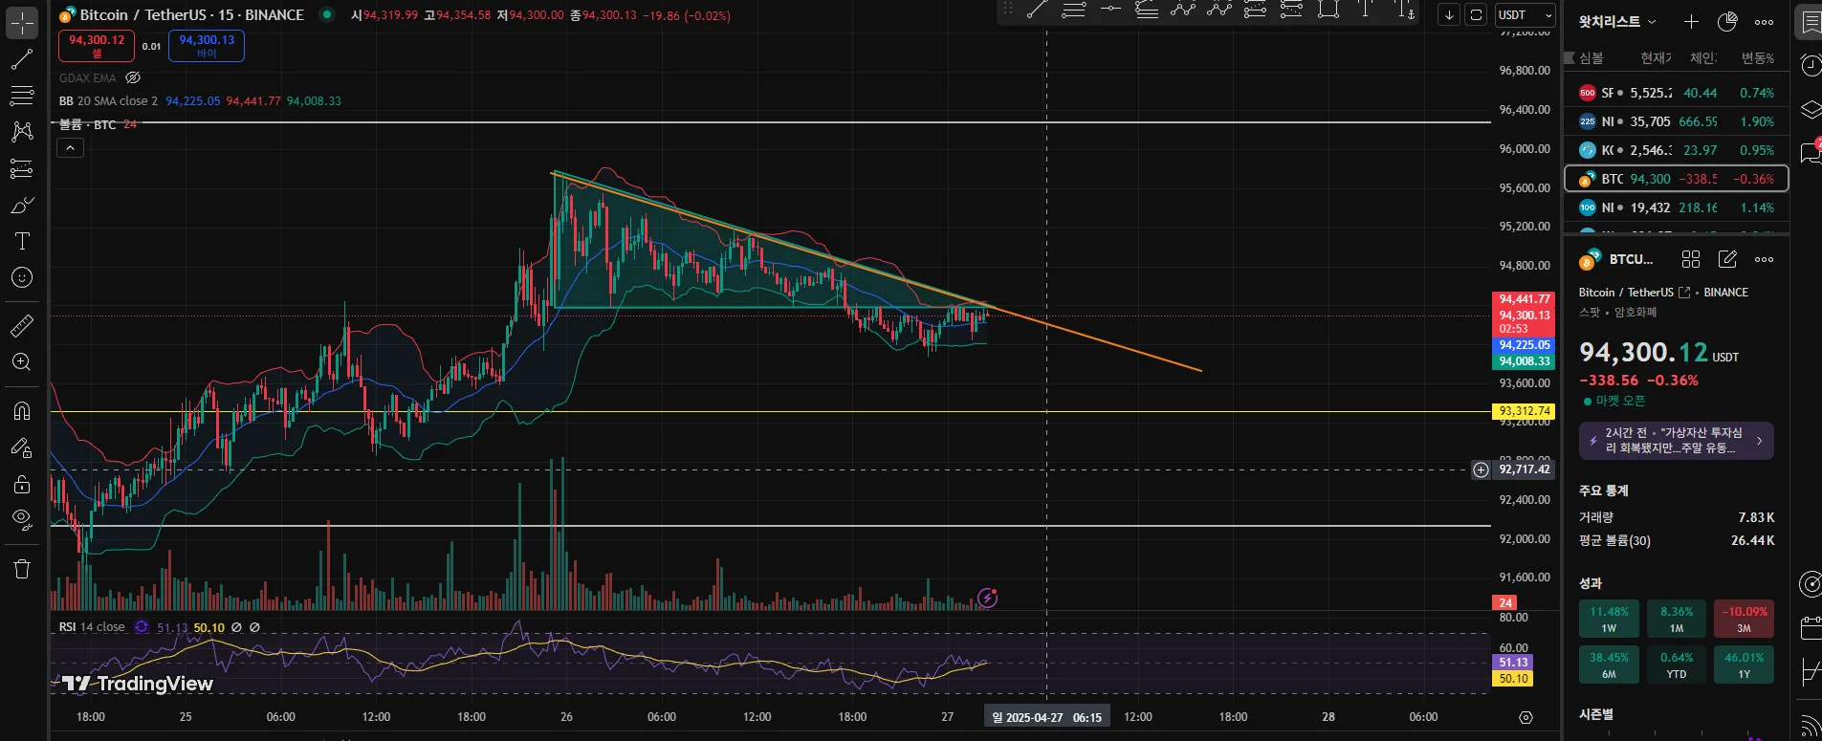Open the Fibonacci retracement tools group
1822x741 pixels.
tap(21, 96)
